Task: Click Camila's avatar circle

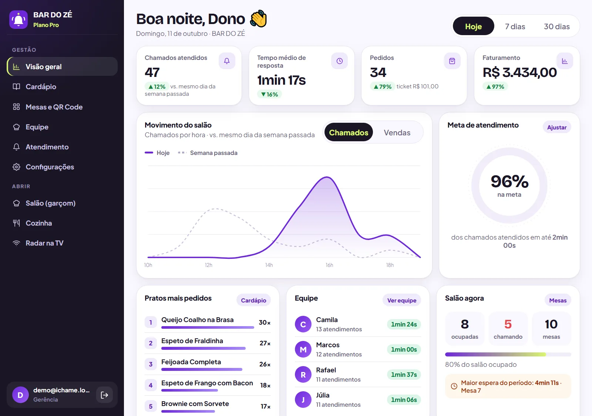Action: pos(303,324)
